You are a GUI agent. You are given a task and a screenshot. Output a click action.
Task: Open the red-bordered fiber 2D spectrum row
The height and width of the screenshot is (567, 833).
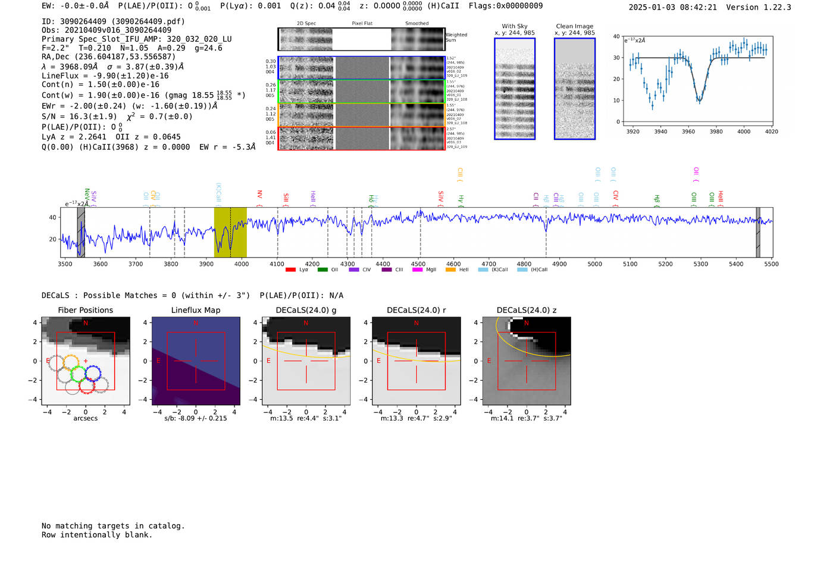pos(361,138)
